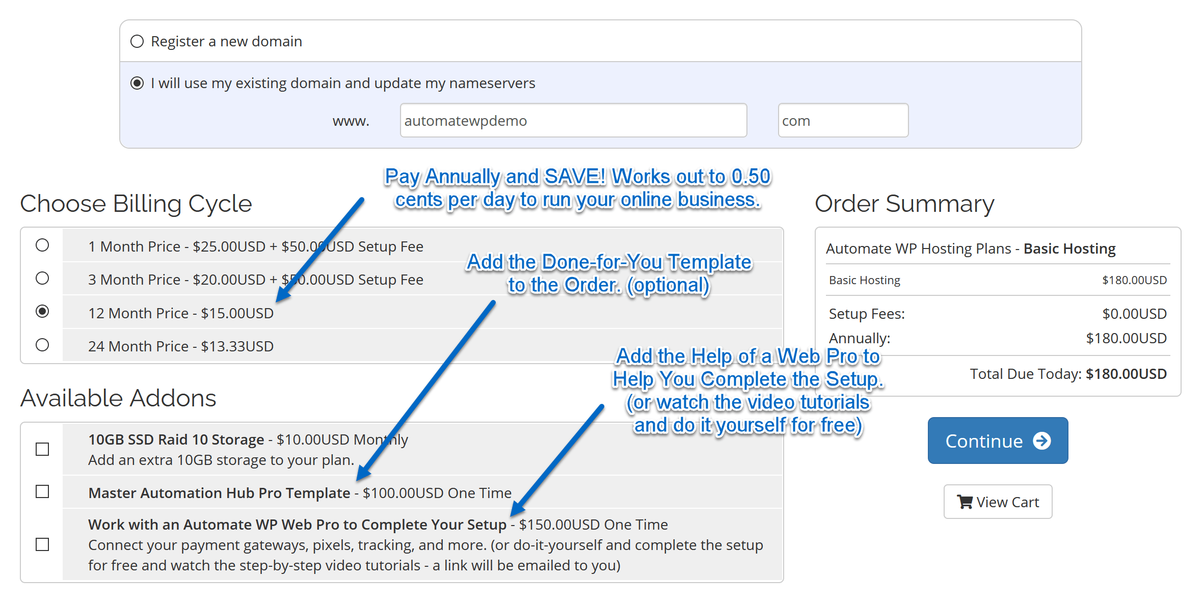Select the Register a new domain option

tap(137, 41)
